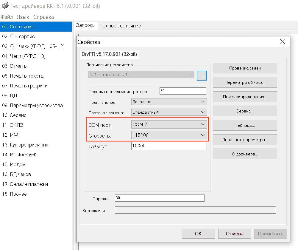Confirm settings with the OK button

point(198,234)
